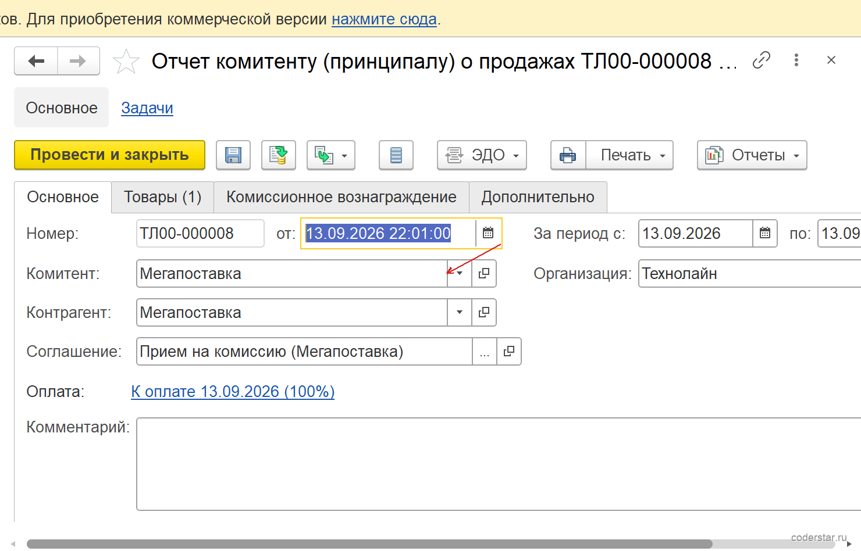Post the document using the green arrow icon

coord(279,155)
